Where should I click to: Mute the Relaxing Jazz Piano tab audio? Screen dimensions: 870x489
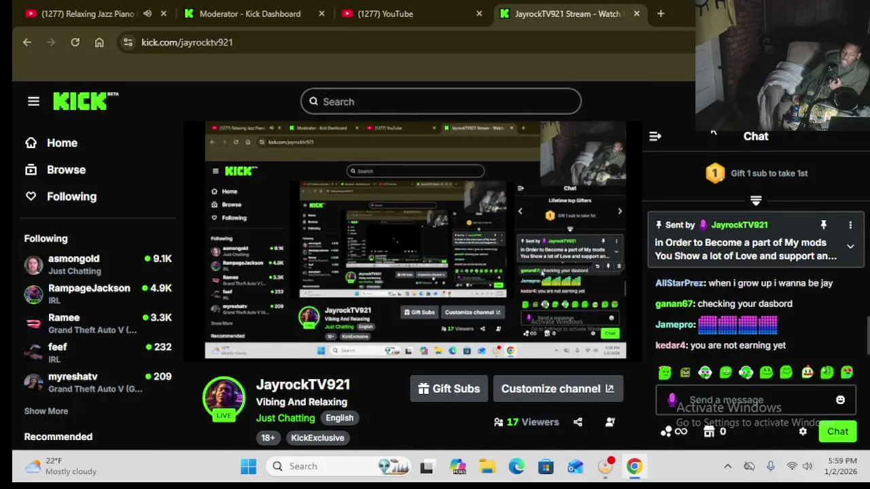[x=147, y=14]
